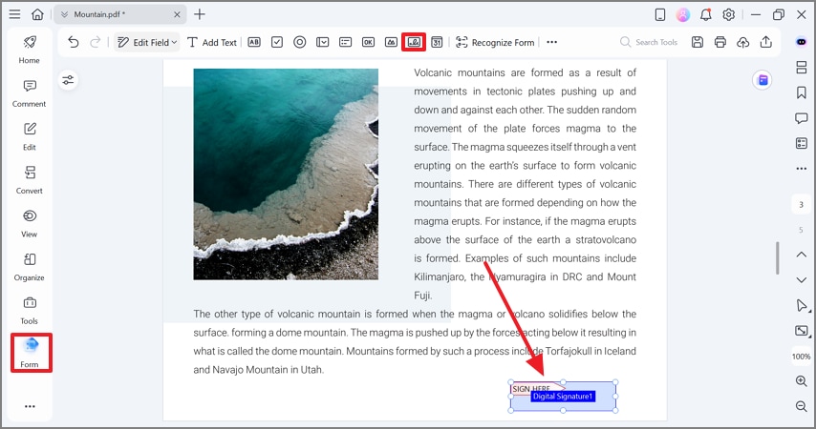Open the AI assistant icon at top right
This screenshot has height=429, width=816.
coord(802,42)
